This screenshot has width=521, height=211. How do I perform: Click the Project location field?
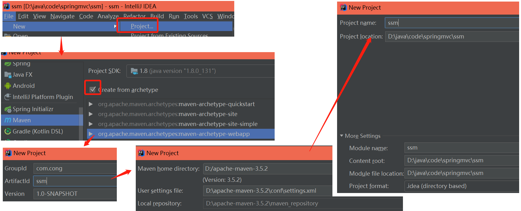tap(452, 36)
